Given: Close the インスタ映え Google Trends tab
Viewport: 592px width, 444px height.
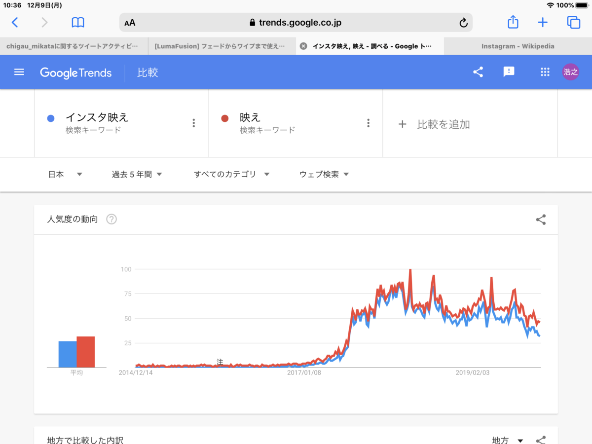Looking at the screenshot, I should [x=303, y=46].
